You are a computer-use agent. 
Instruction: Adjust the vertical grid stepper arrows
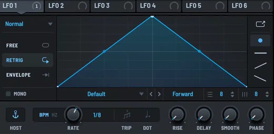point(267,94)
